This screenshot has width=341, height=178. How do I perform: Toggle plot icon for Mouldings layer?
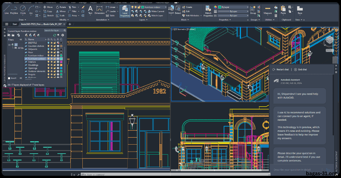point(58,65)
